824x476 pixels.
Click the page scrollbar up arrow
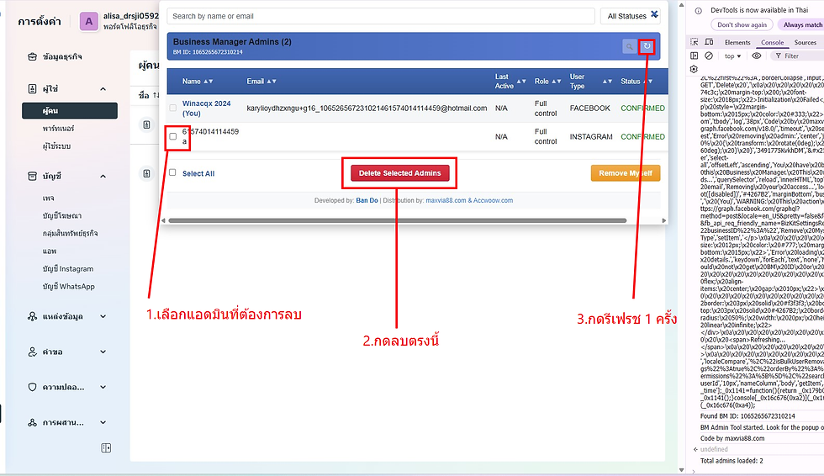[x=682, y=5]
